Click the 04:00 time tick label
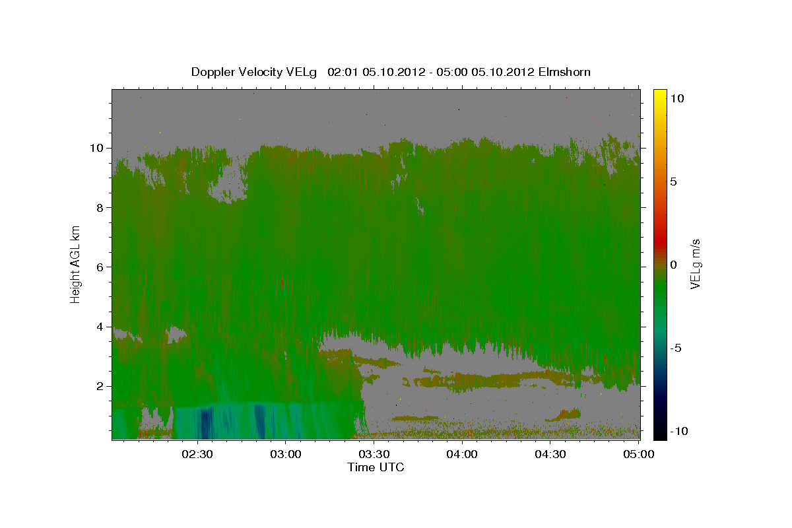Viewport: 792px width, 528px height. pos(462,454)
